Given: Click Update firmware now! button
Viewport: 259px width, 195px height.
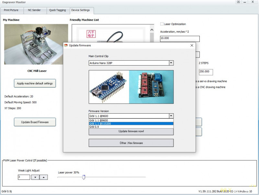Looking at the screenshot, I should coord(131,131).
